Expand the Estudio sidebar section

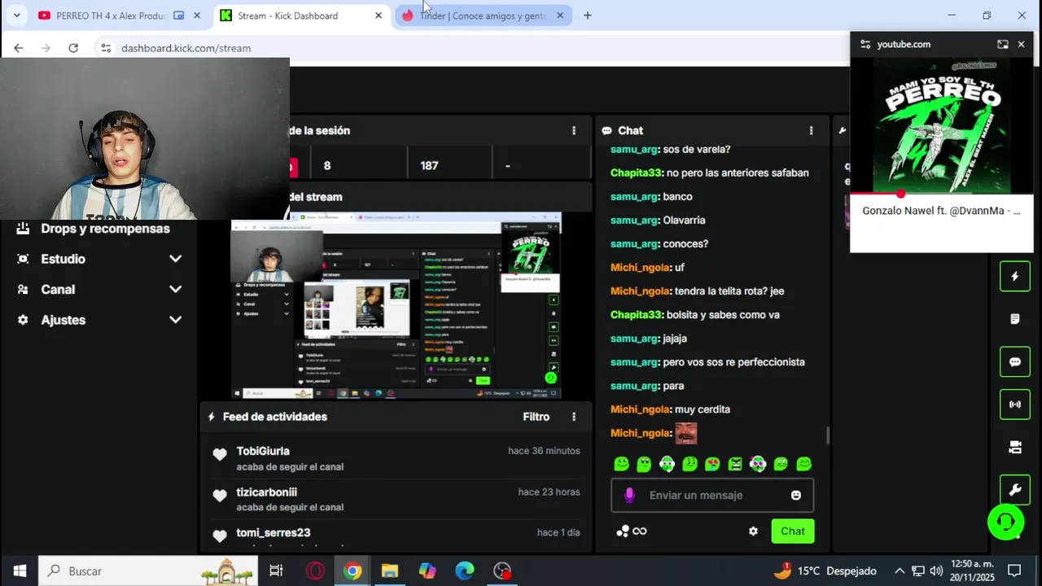(175, 259)
